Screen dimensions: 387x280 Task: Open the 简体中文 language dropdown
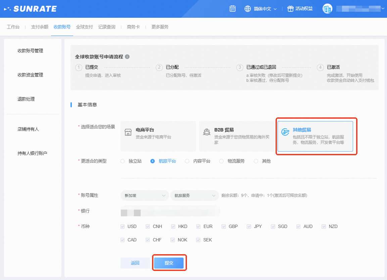[265, 9]
